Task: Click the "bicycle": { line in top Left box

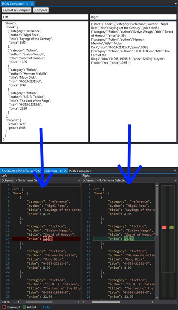Action: point(14,120)
